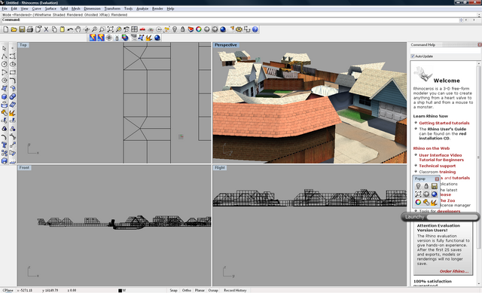Screen dimensions: 482x293
Task: Click the Technical support link
Action: pyautogui.click(x=437, y=166)
